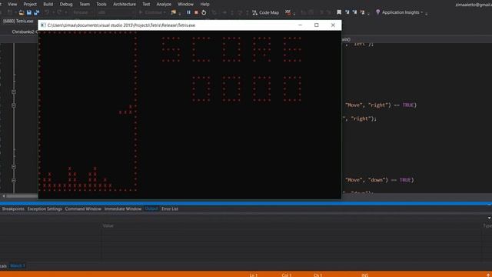The width and height of the screenshot is (492, 277).
Task: Open the Help menu
Action: tap(204, 4)
